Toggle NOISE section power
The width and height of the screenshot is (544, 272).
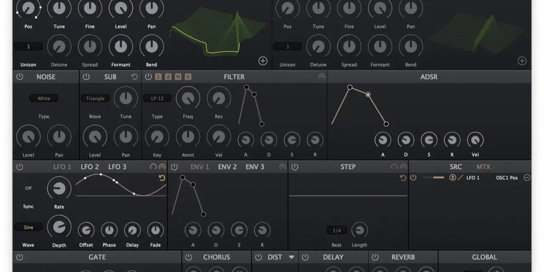tap(20, 77)
